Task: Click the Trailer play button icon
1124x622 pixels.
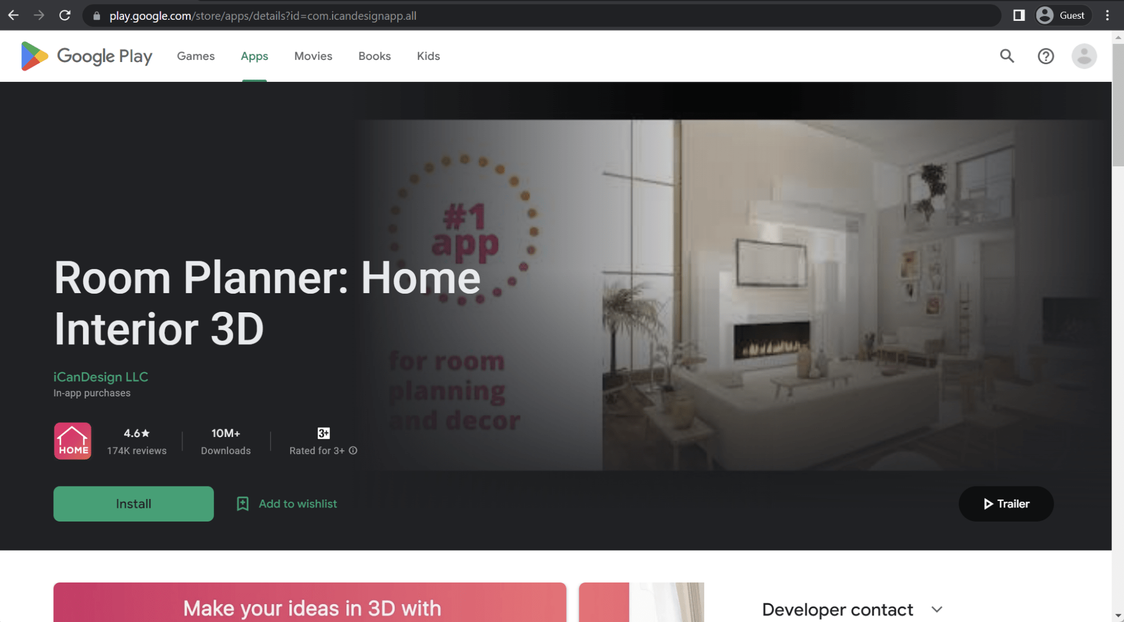Action: (x=988, y=503)
